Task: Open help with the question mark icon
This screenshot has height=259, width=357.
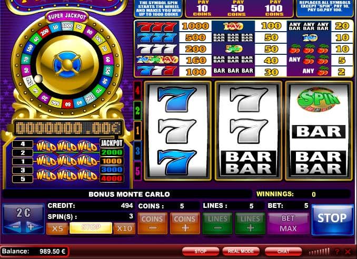Action: 337,252
